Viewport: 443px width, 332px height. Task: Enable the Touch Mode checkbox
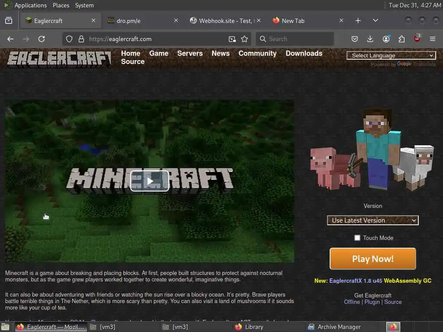357,238
